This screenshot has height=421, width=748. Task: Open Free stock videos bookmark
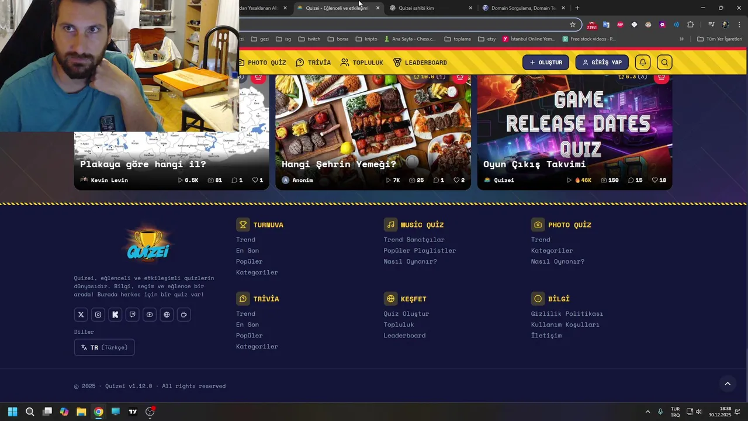(589, 39)
